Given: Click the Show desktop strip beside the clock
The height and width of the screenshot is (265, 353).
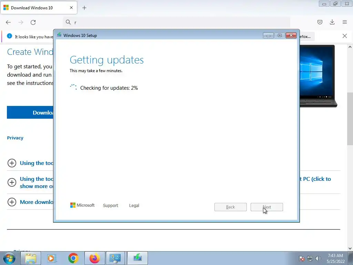Looking at the screenshot, I should pyautogui.click(x=351, y=258).
